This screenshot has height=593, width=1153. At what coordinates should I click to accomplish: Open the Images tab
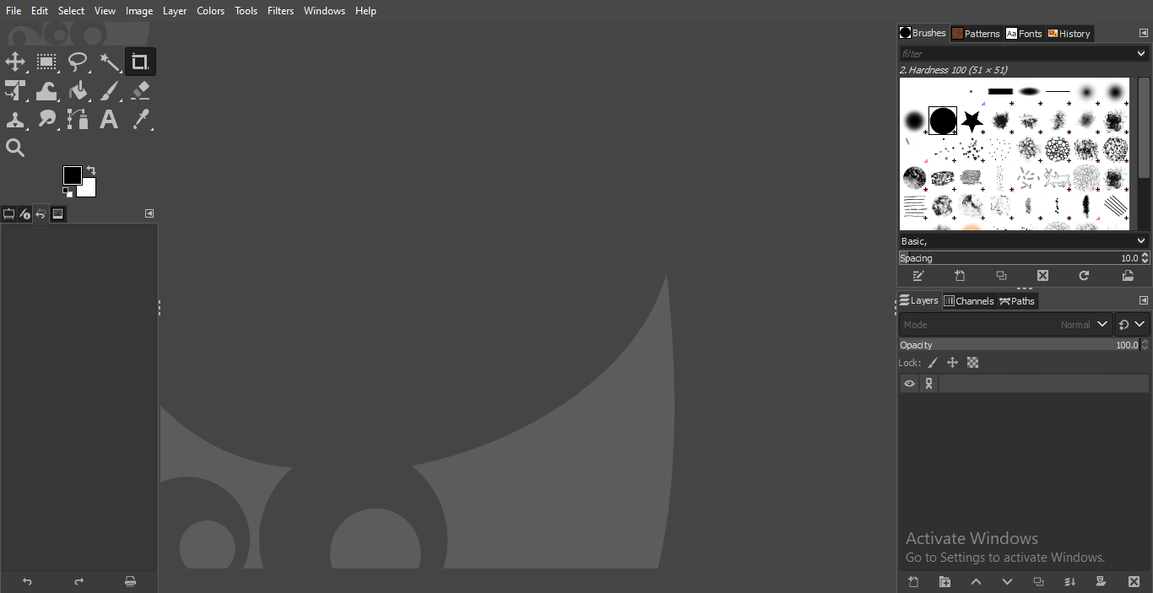[57, 214]
